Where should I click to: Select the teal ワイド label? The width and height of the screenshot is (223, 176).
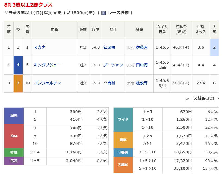pyautogui.click(x=123, y=120)
